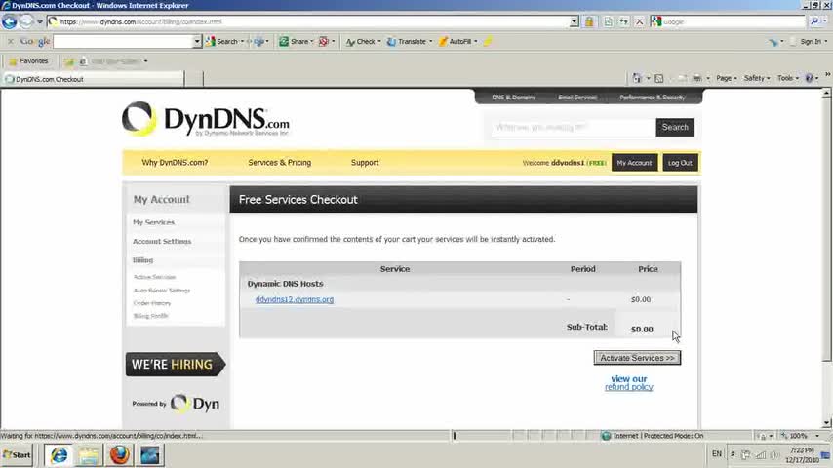Click the security lock icon in address bar
Viewport: 833px width, 468px height.
pyautogui.click(x=589, y=21)
